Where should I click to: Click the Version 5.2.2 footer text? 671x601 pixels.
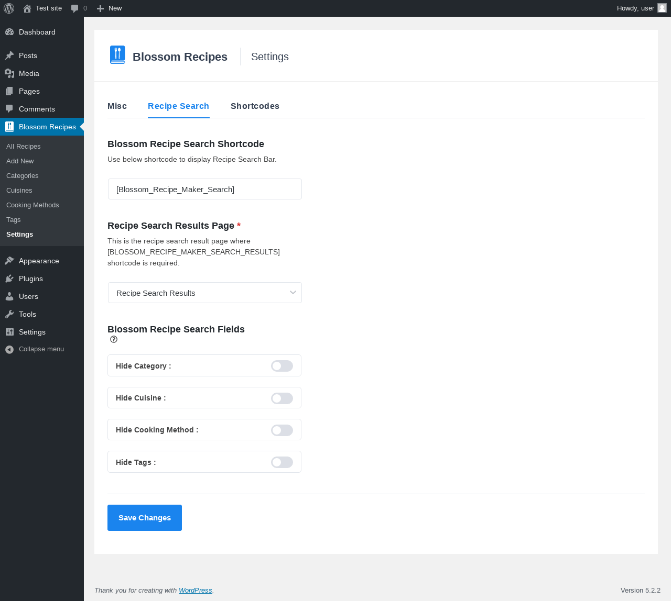click(x=641, y=590)
